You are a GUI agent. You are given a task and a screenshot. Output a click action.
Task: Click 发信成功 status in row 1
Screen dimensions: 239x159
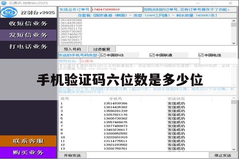(176, 103)
